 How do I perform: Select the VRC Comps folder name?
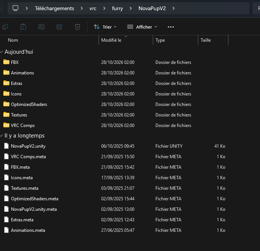[23, 125]
